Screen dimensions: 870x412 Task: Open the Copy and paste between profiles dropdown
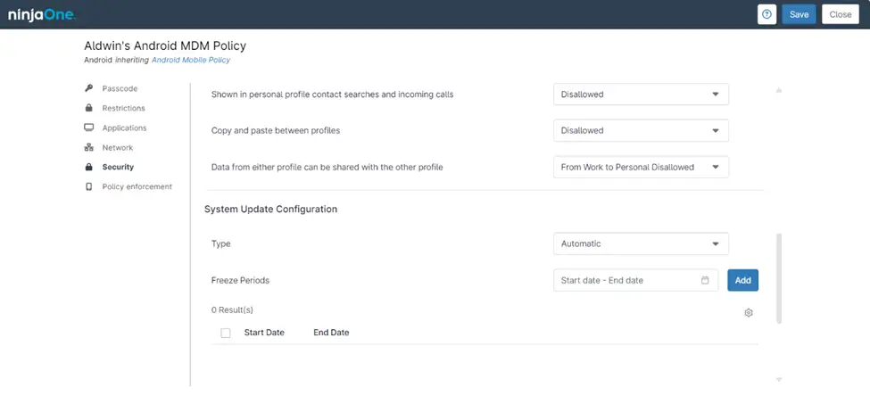pos(641,130)
